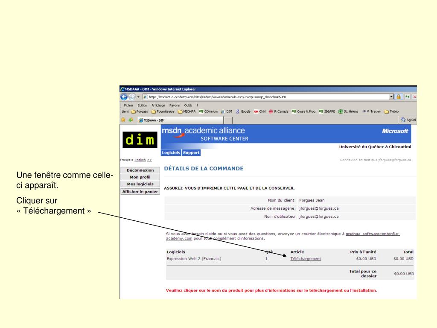Click the customer name Forgues Jean
This screenshot has height=328, width=437.
312,200
